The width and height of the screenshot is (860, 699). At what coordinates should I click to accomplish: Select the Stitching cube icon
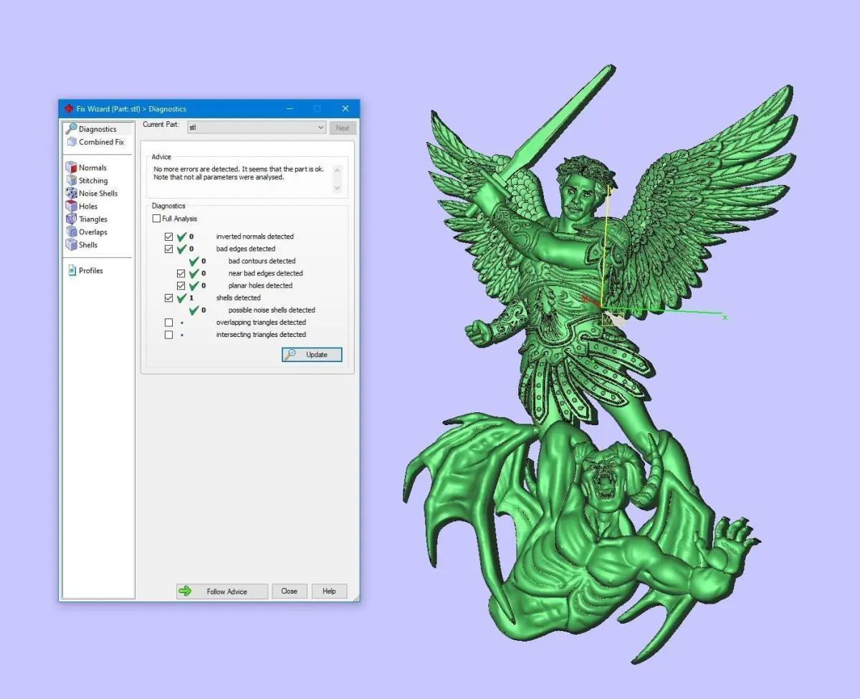tap(71, 181)
